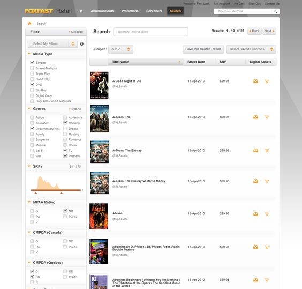Check the Blu-Ray media type checkbox
This screenshot has height=289, width=302.
pyautogui.click(x=32, y=90)
